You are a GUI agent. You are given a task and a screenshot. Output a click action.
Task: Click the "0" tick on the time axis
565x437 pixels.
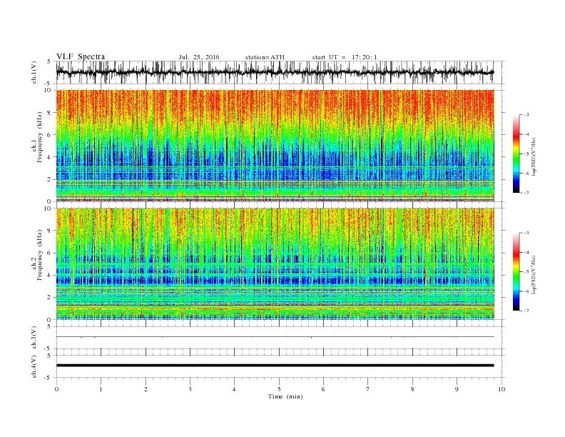pyautogui.click(x=56, y=389)
